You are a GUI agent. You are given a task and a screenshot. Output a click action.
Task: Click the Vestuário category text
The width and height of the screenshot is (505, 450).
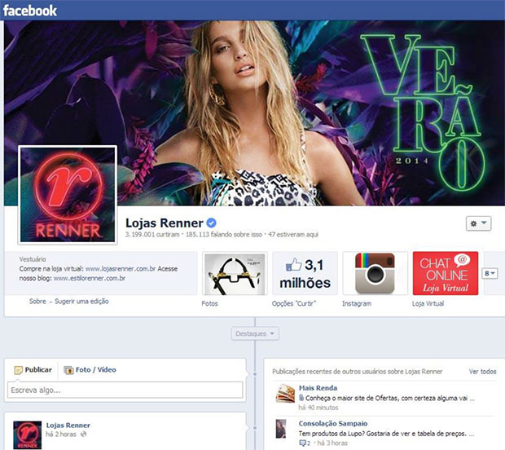point(33,259)
